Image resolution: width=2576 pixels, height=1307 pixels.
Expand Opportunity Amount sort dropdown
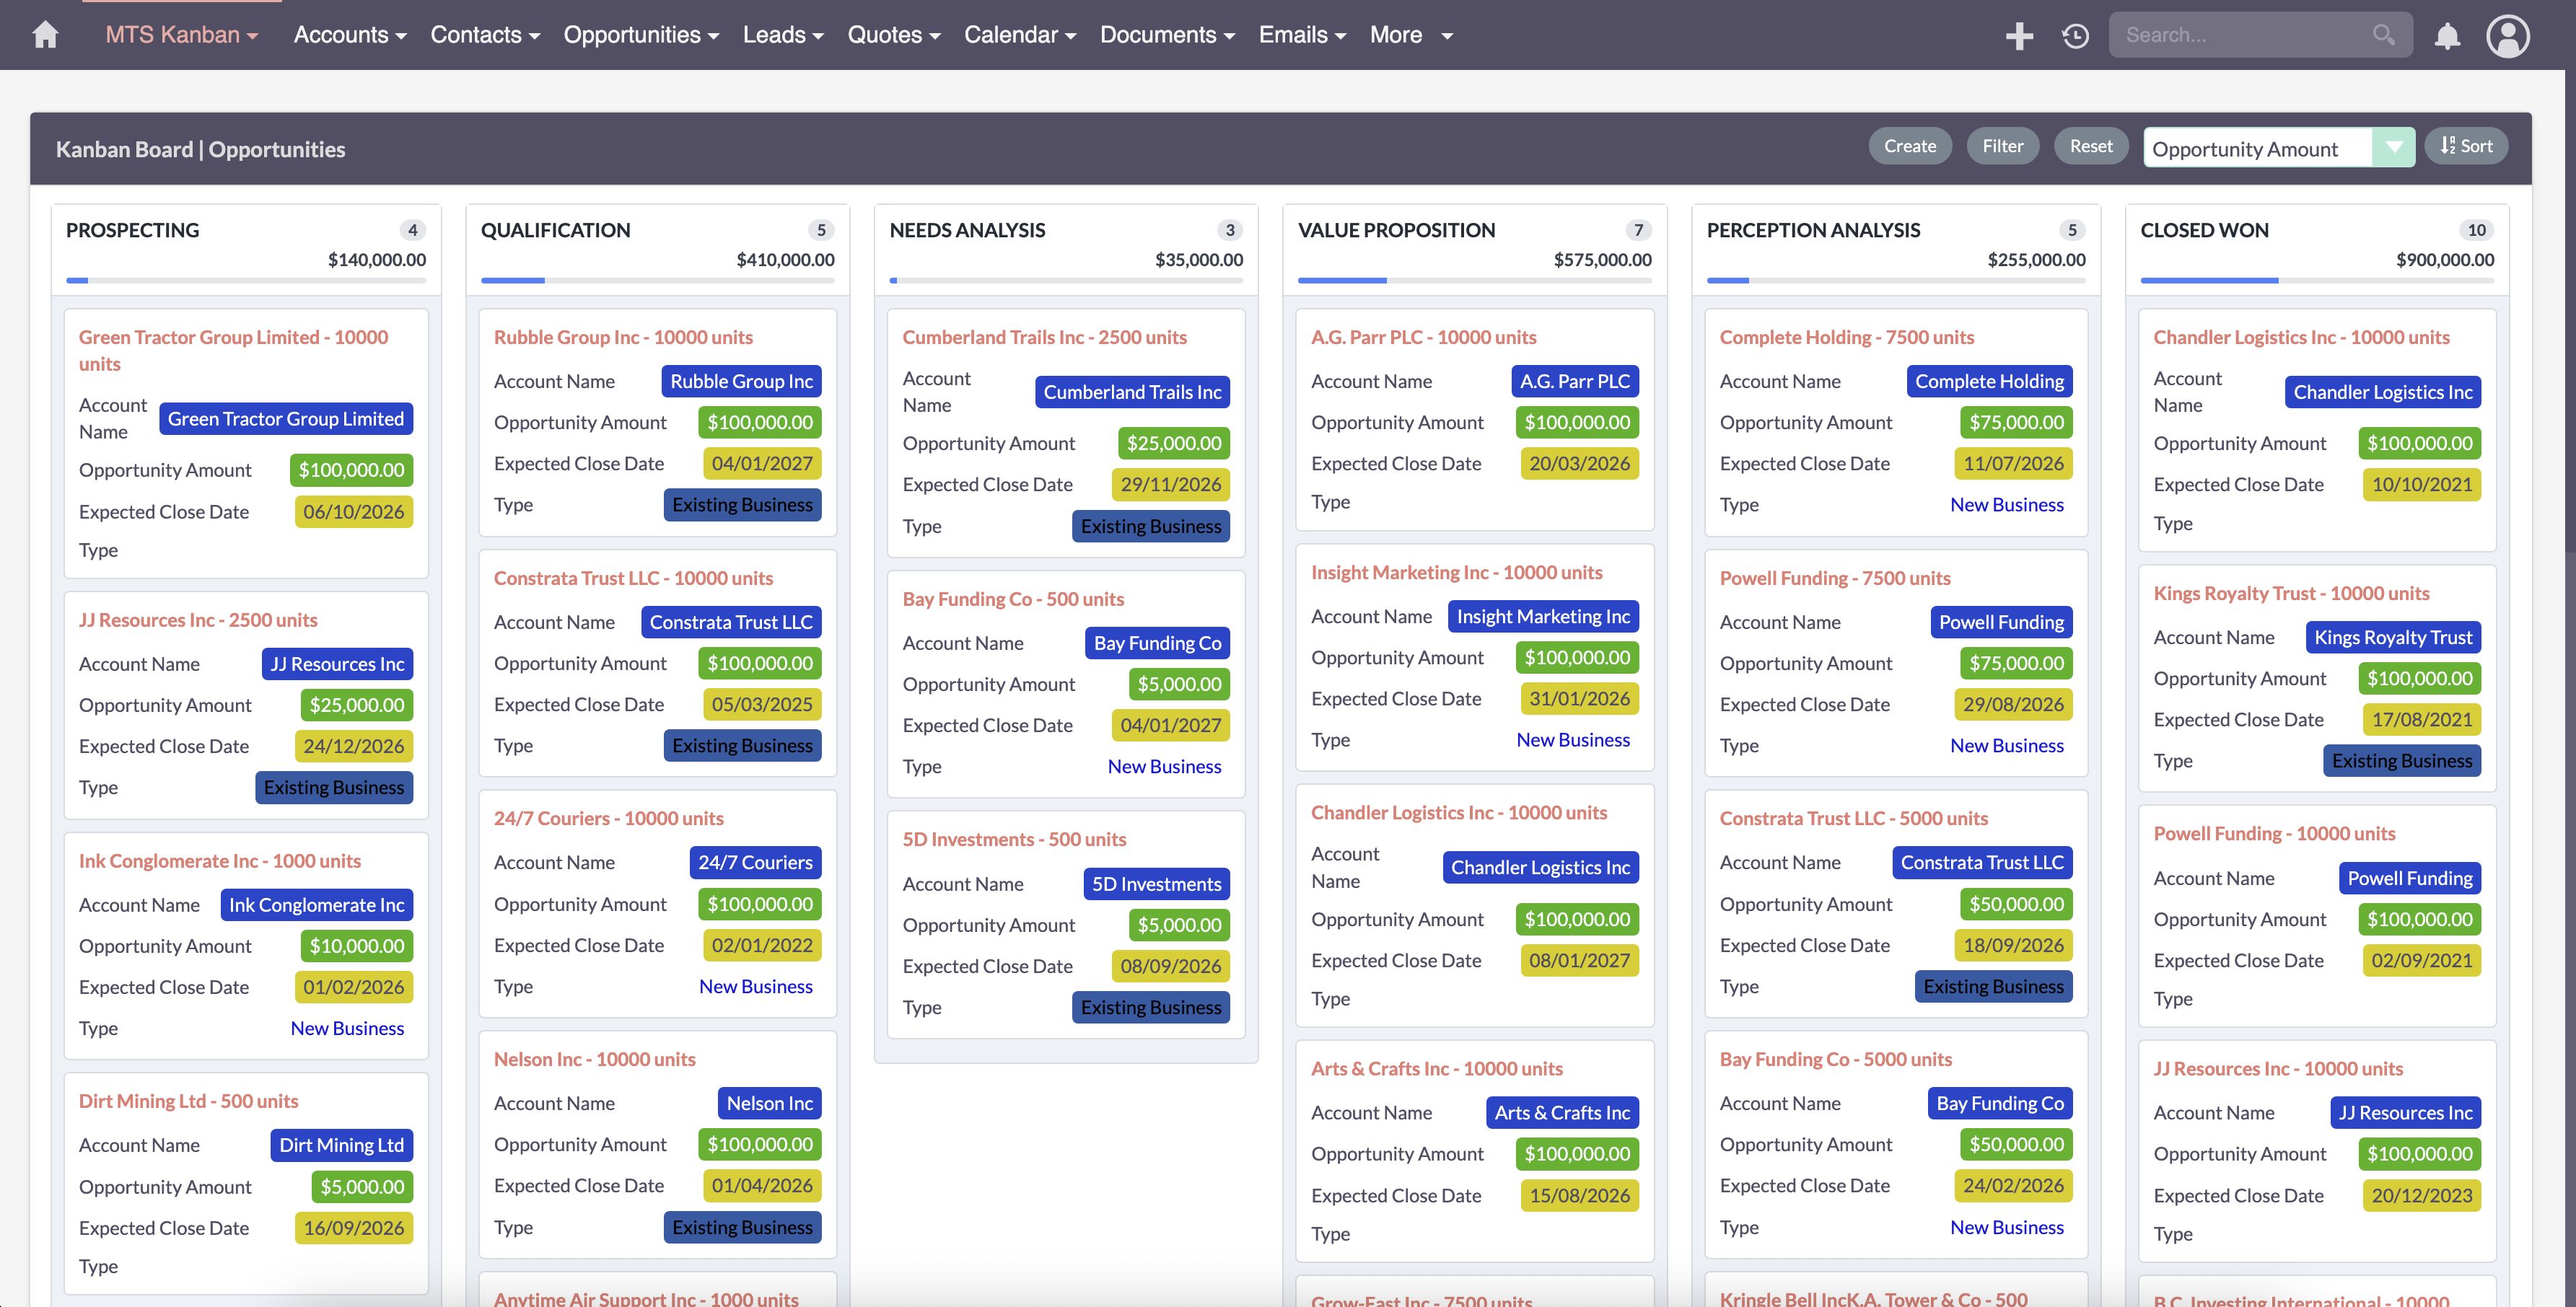[x=2393, y=147]
